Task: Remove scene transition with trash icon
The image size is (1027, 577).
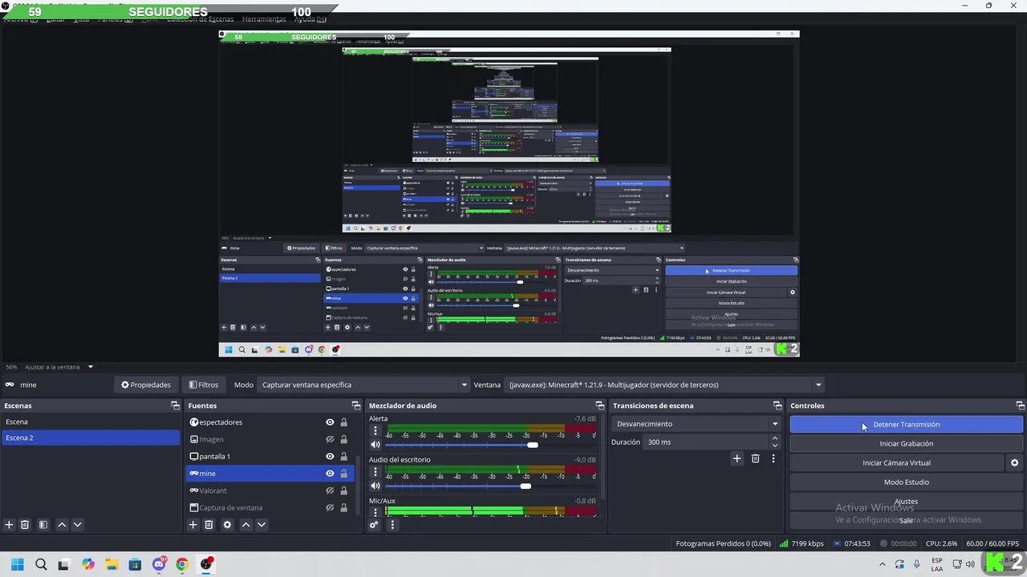Action: click(755, 458)
